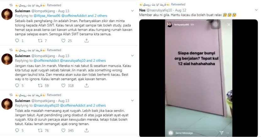Open the @nasrulsyafiq10 handle beside Nas
This screenshot has width=261, height=137.
pyautogui.click(x=159, y=10)
